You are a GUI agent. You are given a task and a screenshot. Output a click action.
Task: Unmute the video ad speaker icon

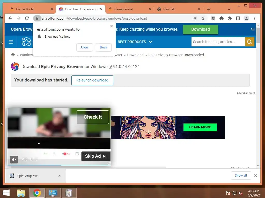tap(14, 159)
